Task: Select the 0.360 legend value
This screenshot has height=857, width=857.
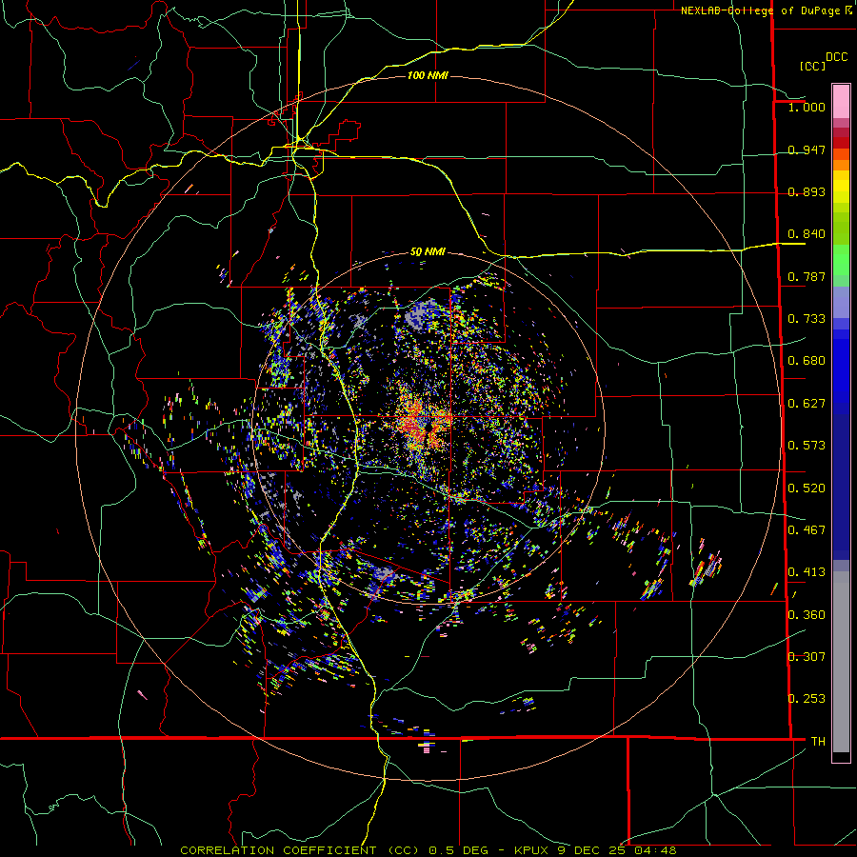Action: click(807, 615)
